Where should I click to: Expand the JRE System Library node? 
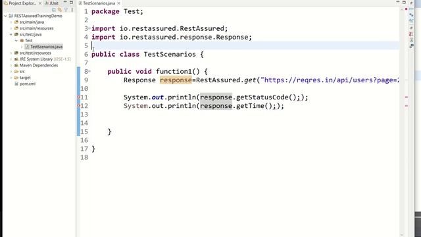(x=11, y=59)
